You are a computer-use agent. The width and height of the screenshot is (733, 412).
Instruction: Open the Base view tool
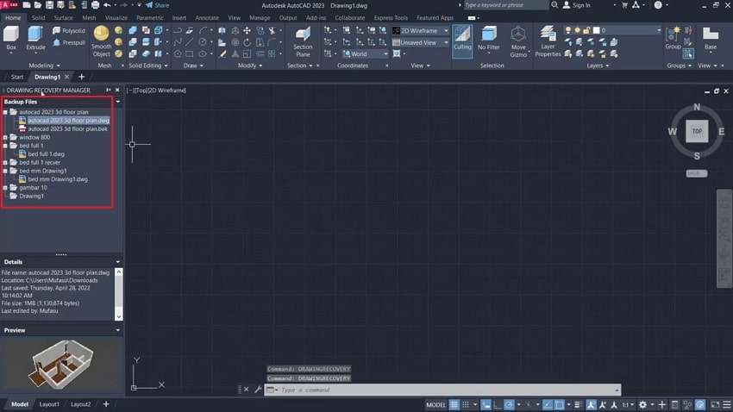point(711,38)
